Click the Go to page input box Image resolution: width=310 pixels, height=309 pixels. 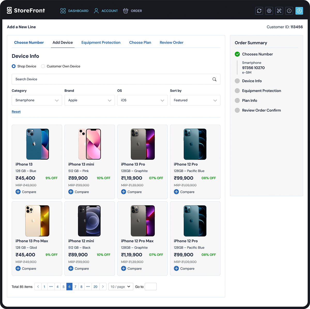point(151,287)
